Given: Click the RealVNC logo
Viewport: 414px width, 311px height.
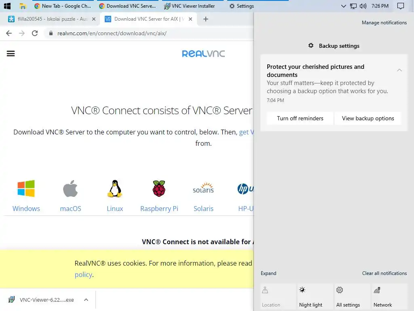Looking at the screenshot, I should click(x=203, y=54).
